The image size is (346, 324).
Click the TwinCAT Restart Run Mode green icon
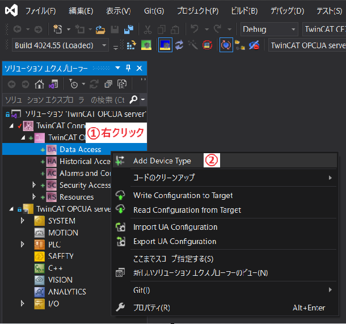tap(146, 45)
